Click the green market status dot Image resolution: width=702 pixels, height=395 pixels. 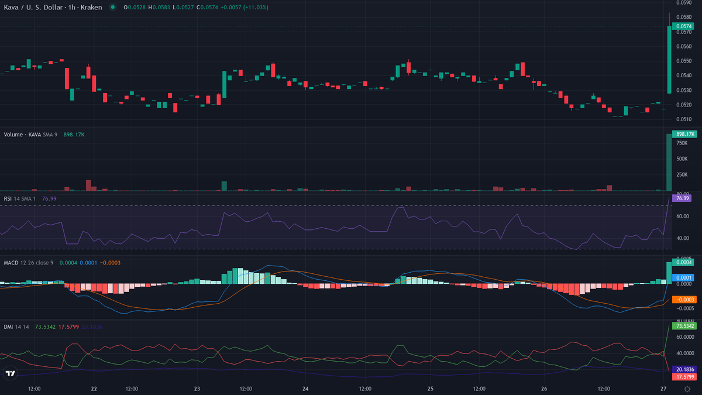[x=112, y=7]
